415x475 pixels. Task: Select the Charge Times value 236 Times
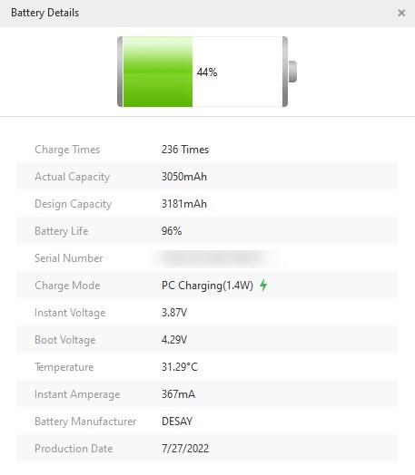[185, 150]
